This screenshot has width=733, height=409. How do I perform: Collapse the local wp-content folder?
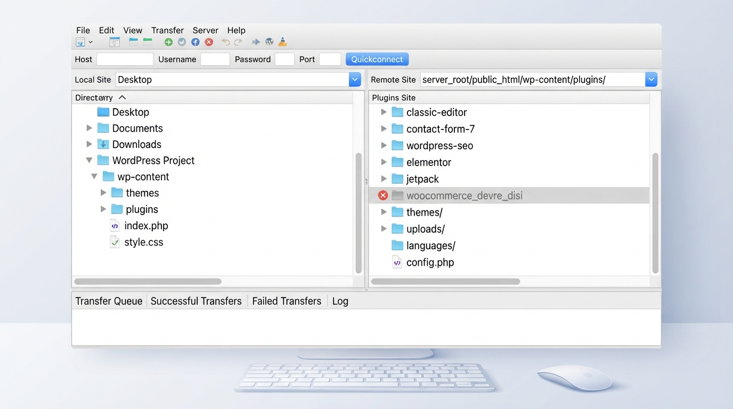[94, 177]
